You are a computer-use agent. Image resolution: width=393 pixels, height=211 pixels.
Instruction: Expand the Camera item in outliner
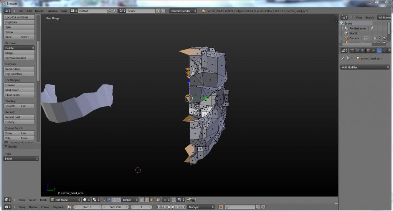tap(341, 38)
